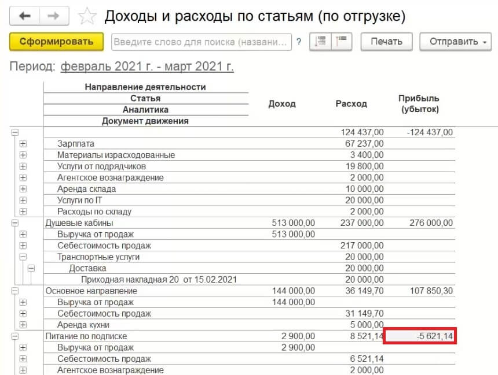Viewport: 498px width, 375px height.
Task: Click the expense value 67 237,00
Action: [x=364, y=144]
